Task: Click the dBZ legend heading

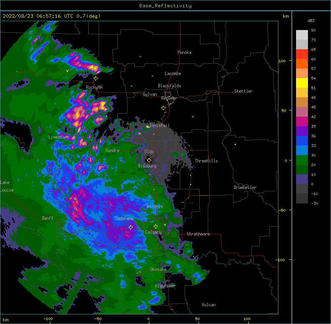Action: [311, 21]
